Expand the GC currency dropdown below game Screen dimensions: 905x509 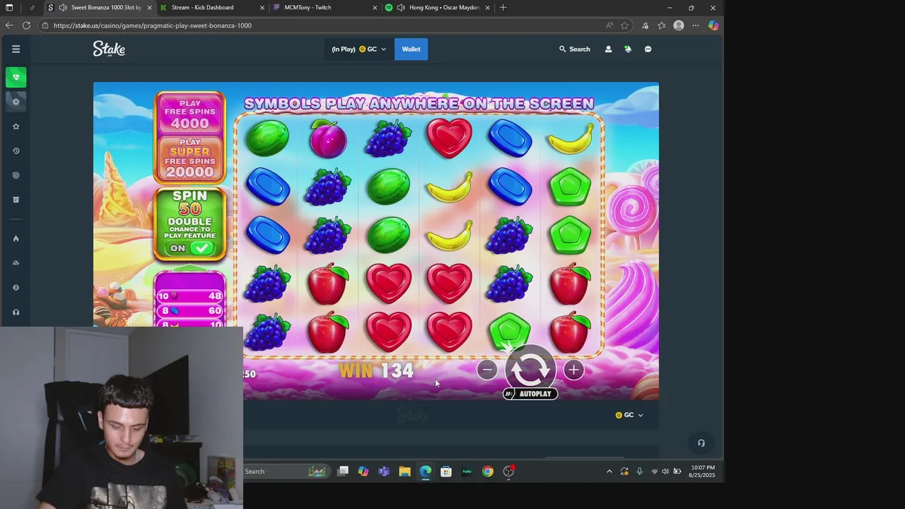(x=629, y=415)
